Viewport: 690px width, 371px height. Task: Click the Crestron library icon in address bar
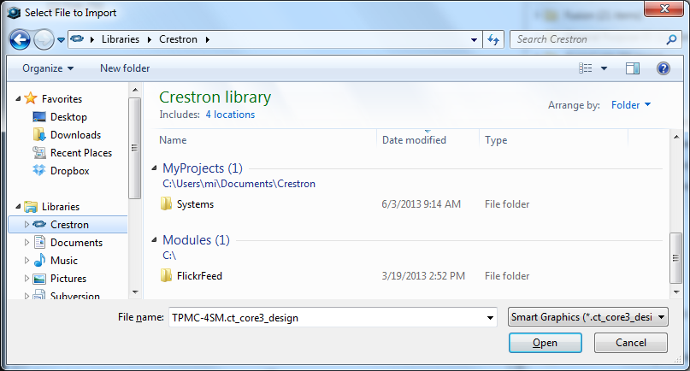click(x=77, y=39)
